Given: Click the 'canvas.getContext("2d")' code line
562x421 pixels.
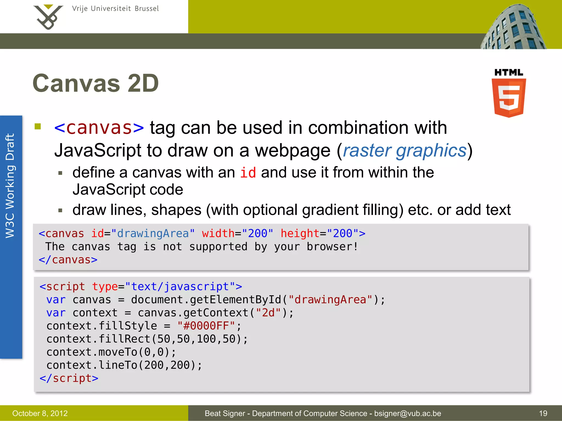Looking at the screenshot, I should (x=170, y=313).
